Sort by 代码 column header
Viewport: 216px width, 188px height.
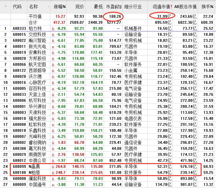[17, 7]
